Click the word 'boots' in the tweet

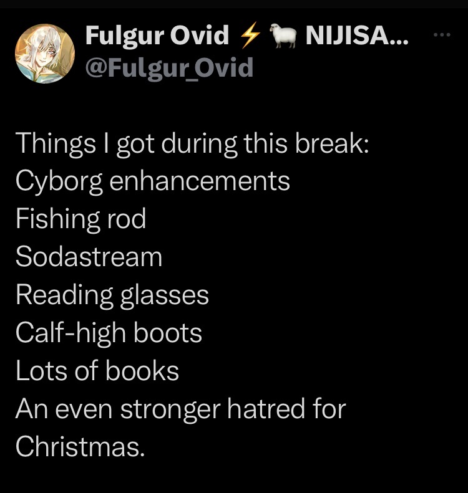pyautogui.click(x=168, y=332)
